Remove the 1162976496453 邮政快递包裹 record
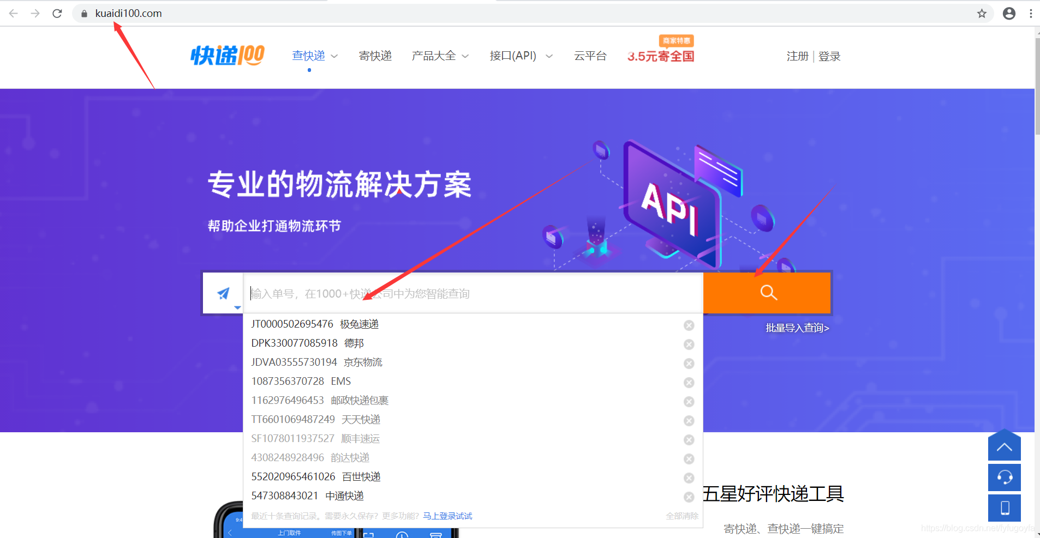1040x538 pixels. pyautogui.click(x=689, y=402)
